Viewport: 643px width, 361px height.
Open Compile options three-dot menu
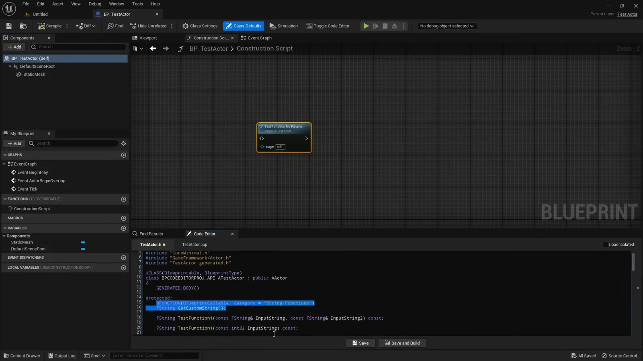tap(67, 26)
